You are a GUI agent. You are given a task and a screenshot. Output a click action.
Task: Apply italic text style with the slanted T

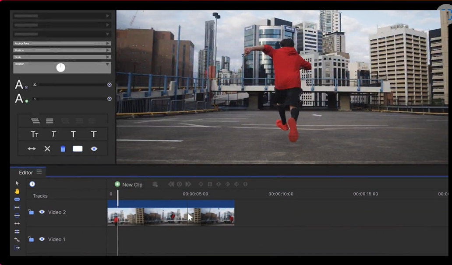[53, 134]
